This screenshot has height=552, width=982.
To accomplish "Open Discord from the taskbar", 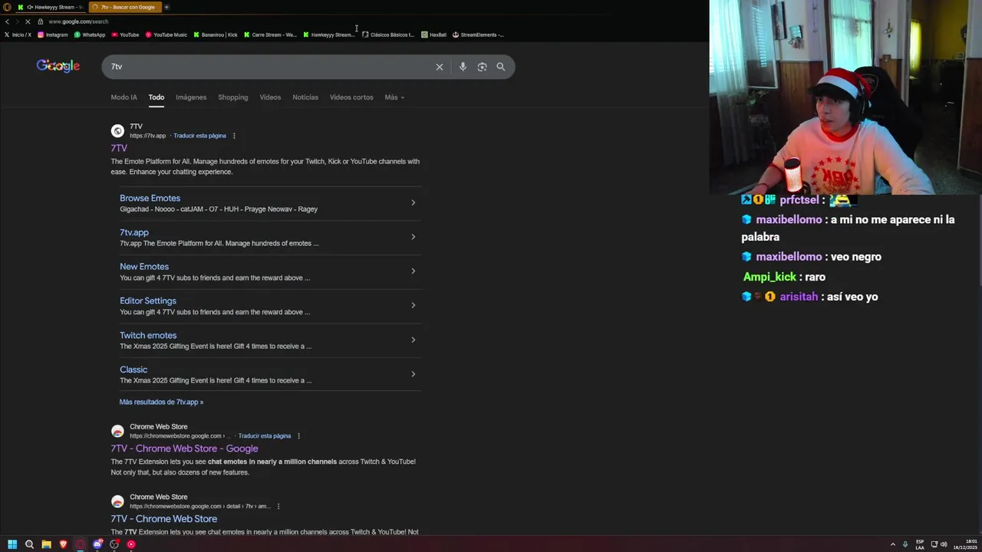I will point(97,544).
